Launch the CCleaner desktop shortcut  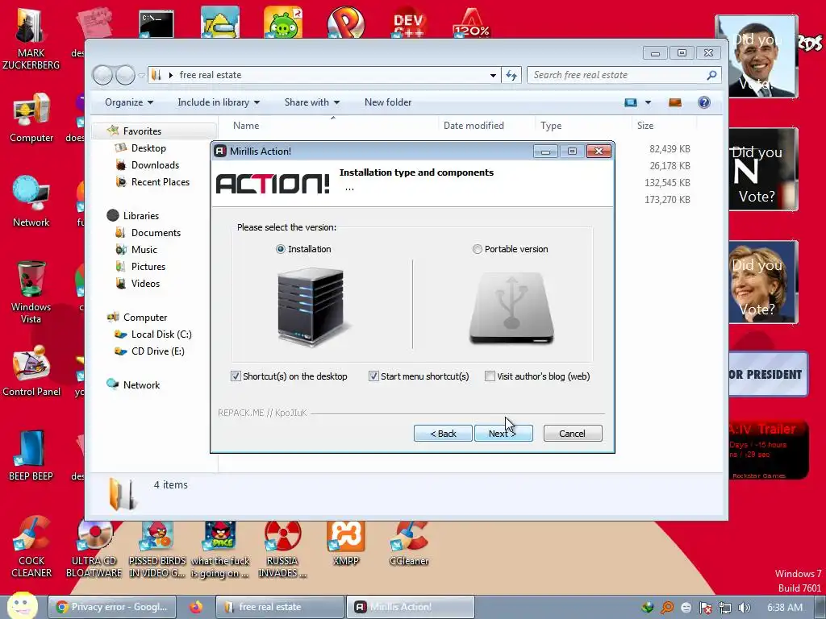409,544
